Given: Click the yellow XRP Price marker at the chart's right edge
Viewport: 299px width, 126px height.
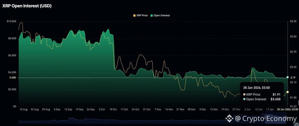Looking at the screenshot, I should (288, 92).
